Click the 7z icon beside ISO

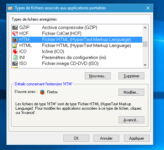click(x=15, y=64)
